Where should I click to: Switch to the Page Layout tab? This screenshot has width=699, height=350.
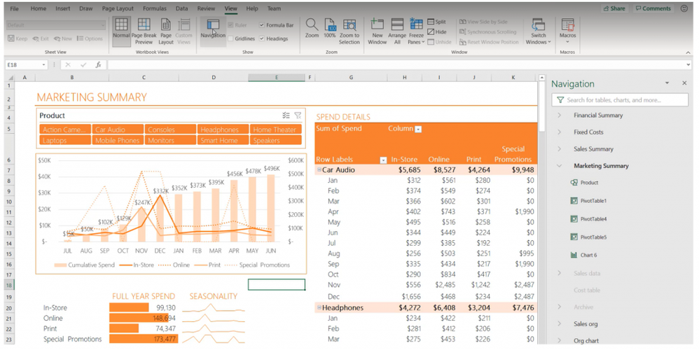(x=118, y=9)
